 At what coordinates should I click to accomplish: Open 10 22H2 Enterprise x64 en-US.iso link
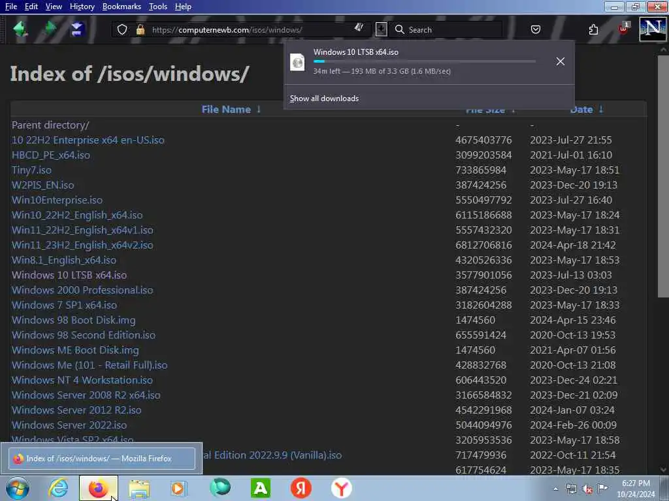tap(88, 140)
